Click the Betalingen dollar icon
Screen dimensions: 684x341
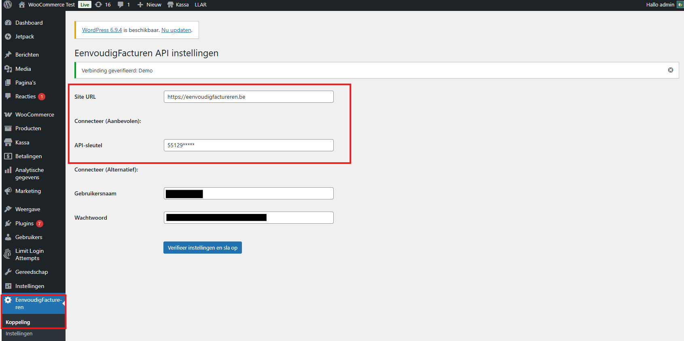(8, 156)
